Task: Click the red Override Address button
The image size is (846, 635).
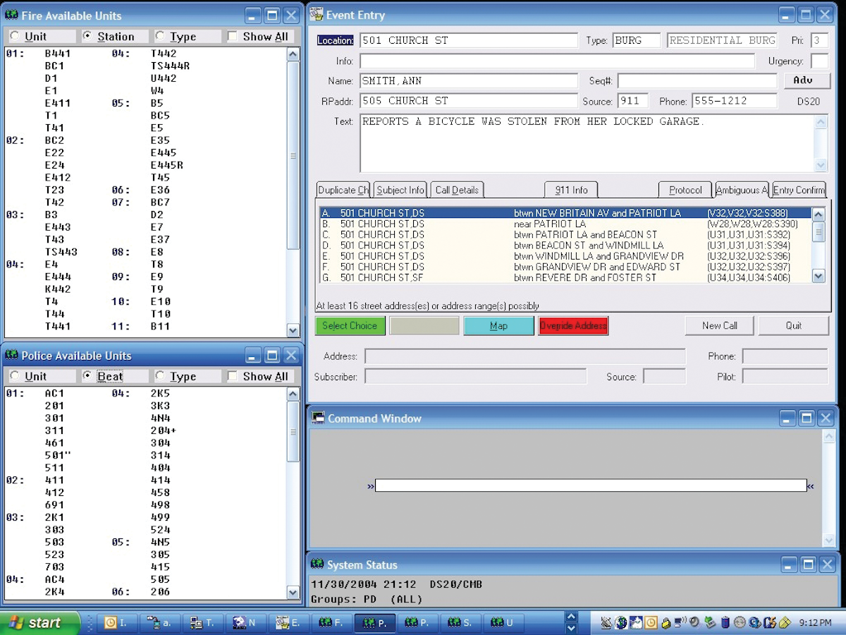Action: coord(572,326)
